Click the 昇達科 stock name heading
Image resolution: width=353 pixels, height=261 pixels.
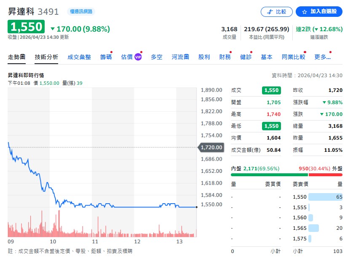tap(21, 11)
